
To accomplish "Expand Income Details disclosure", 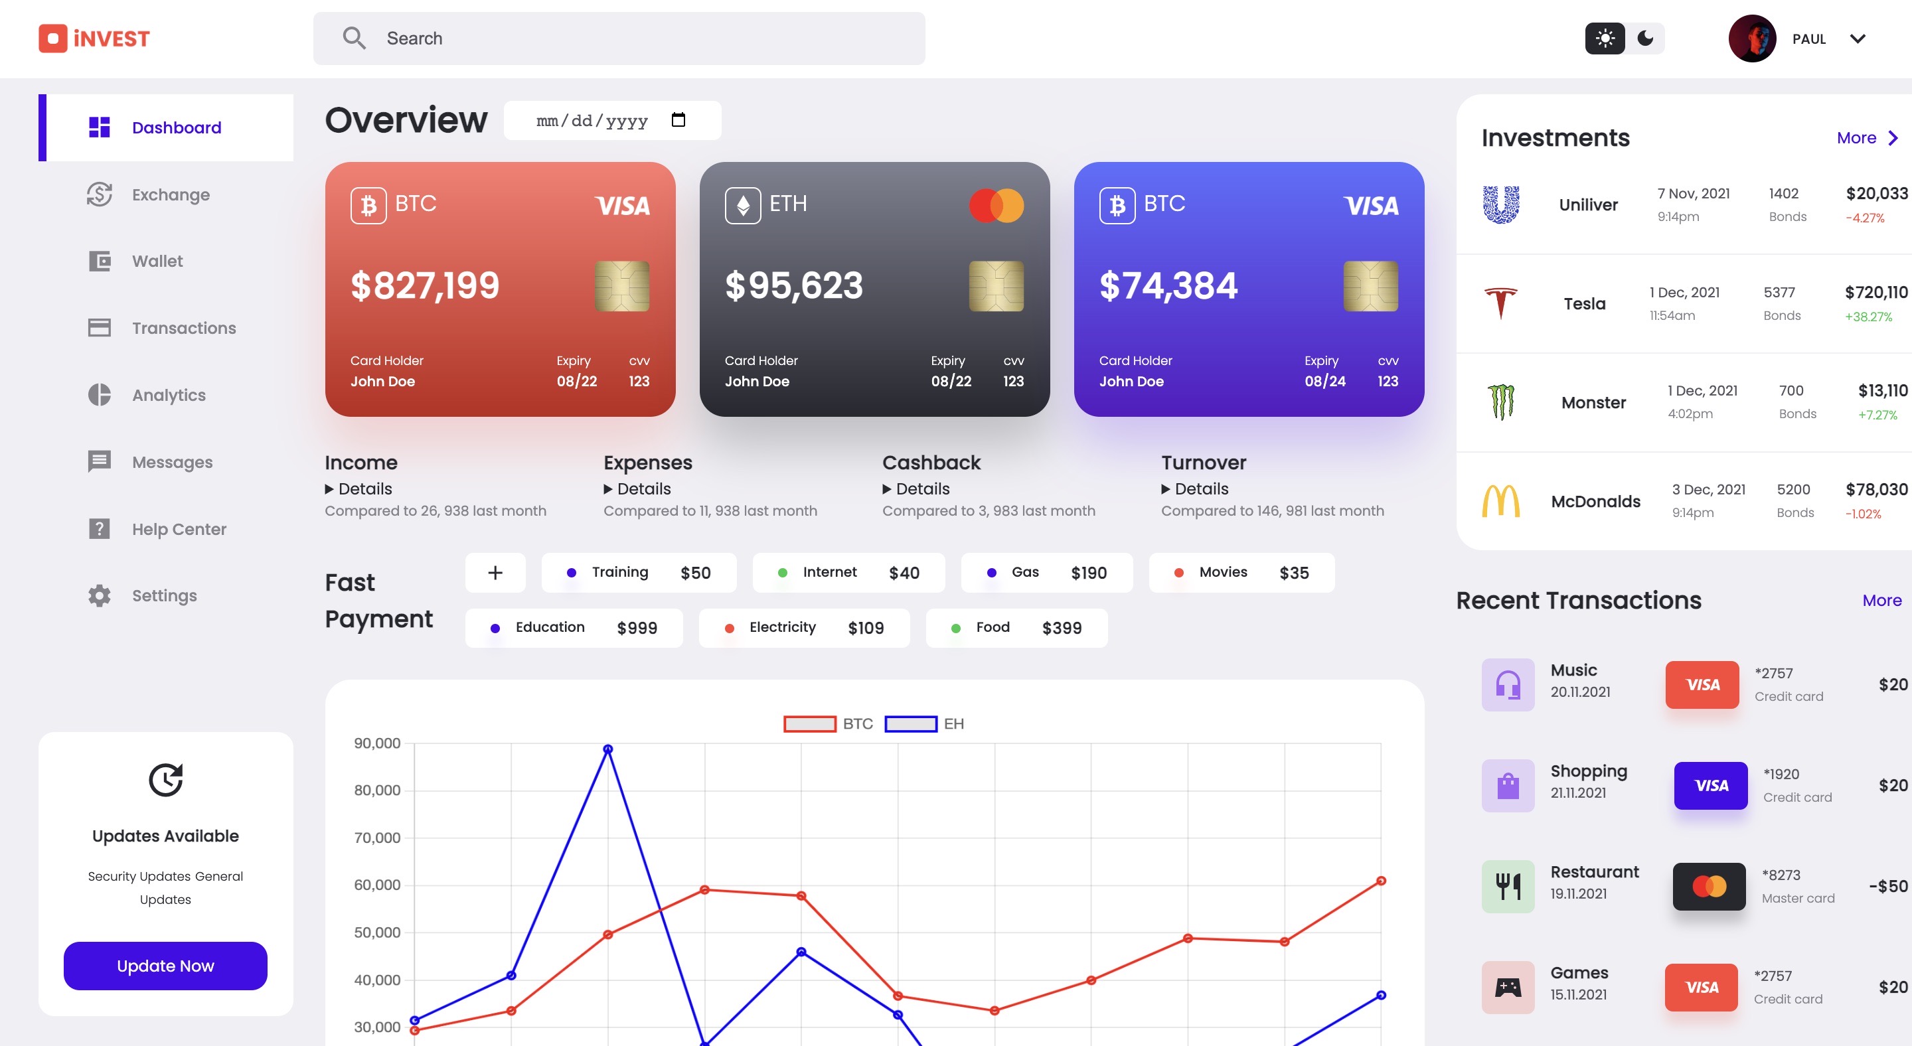I will (x=358, y=489).
